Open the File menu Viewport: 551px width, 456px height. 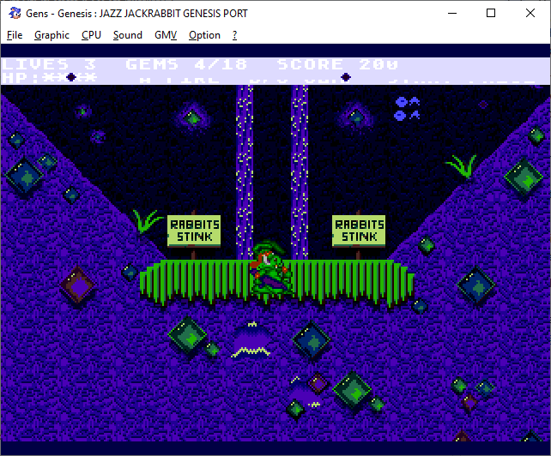tap(15, 35)
